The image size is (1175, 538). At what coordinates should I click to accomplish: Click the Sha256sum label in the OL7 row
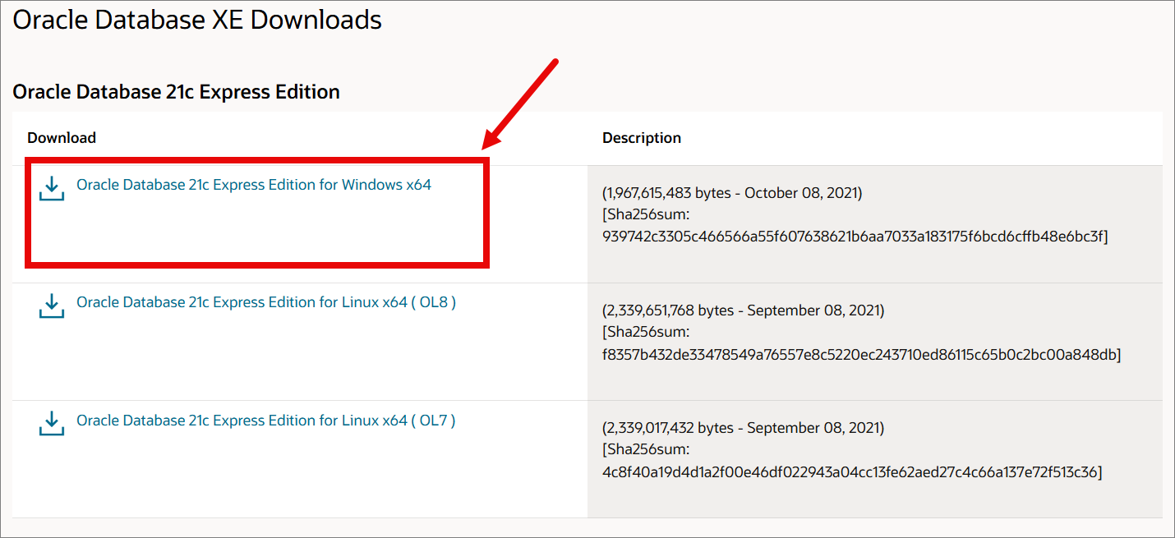646,449
